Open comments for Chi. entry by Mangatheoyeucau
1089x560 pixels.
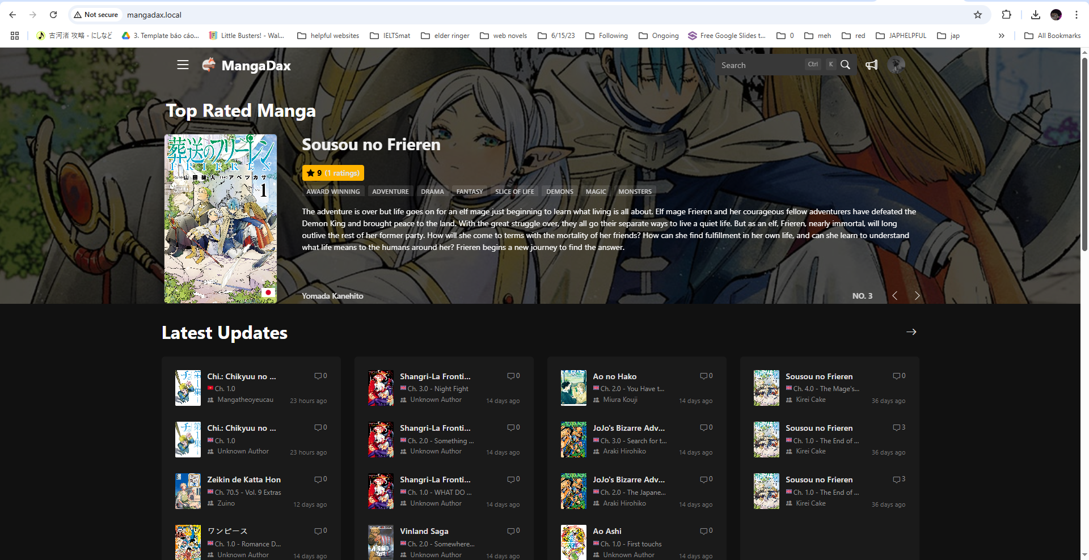(x=321, y=376)
